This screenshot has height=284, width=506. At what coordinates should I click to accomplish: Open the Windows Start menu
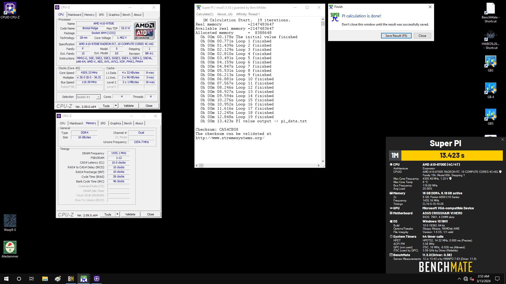coord(6,279)
